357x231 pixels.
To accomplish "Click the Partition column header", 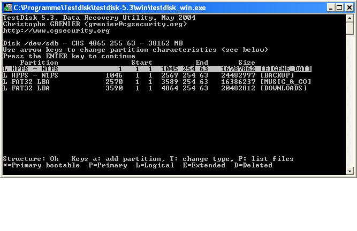I will click(39, 63).
